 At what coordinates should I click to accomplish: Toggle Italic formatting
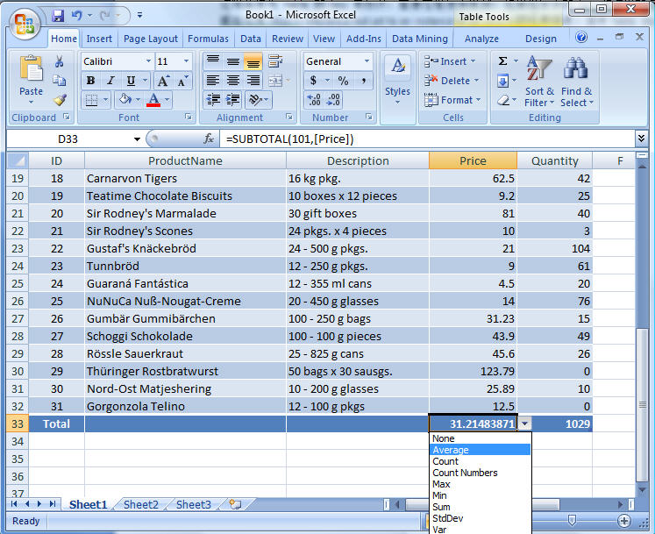click(110, 81)
